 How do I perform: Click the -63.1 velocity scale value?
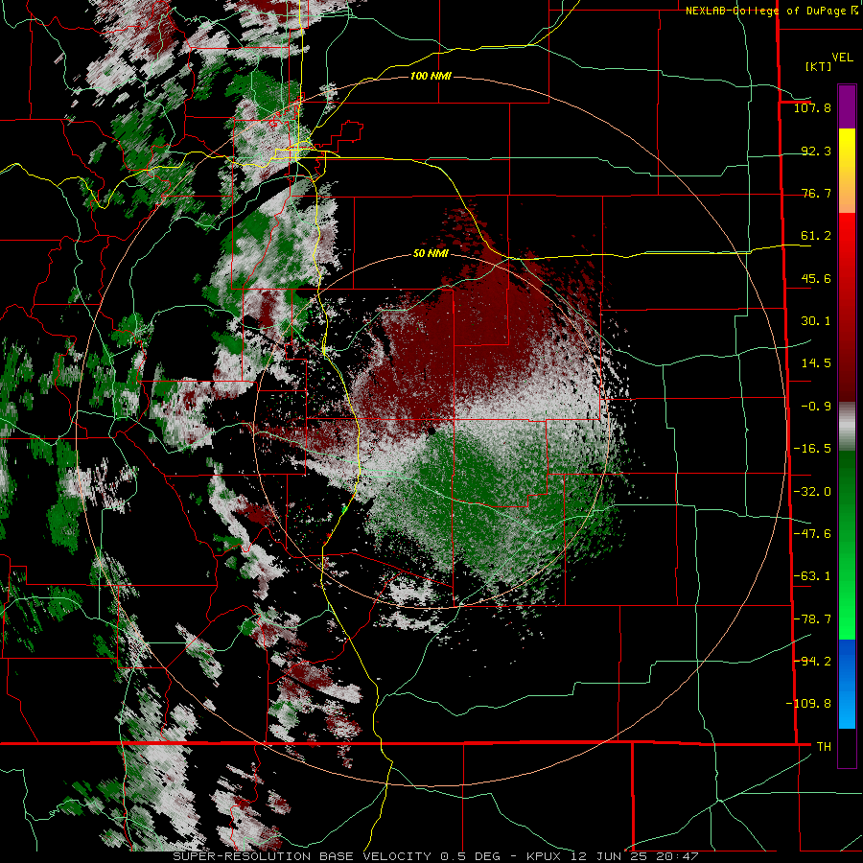coord(812,576)
